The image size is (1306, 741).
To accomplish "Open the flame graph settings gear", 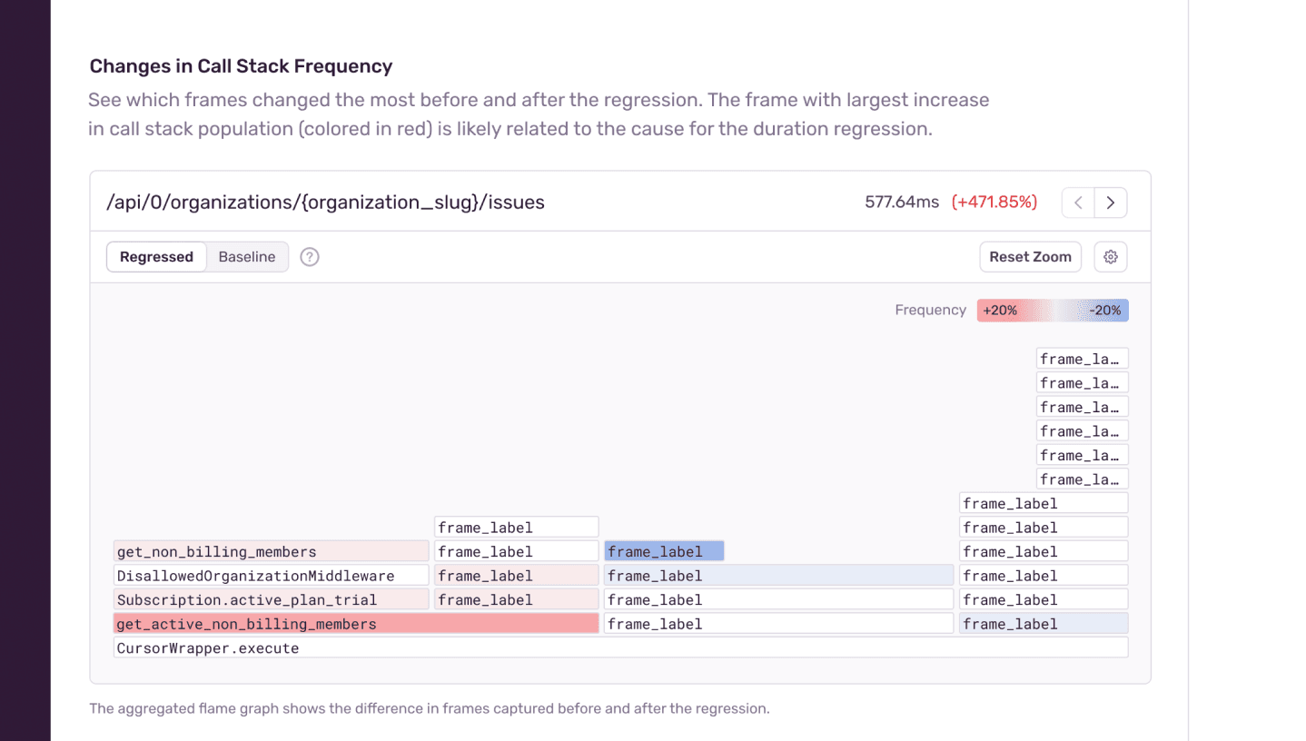I will coord(1110,256).
